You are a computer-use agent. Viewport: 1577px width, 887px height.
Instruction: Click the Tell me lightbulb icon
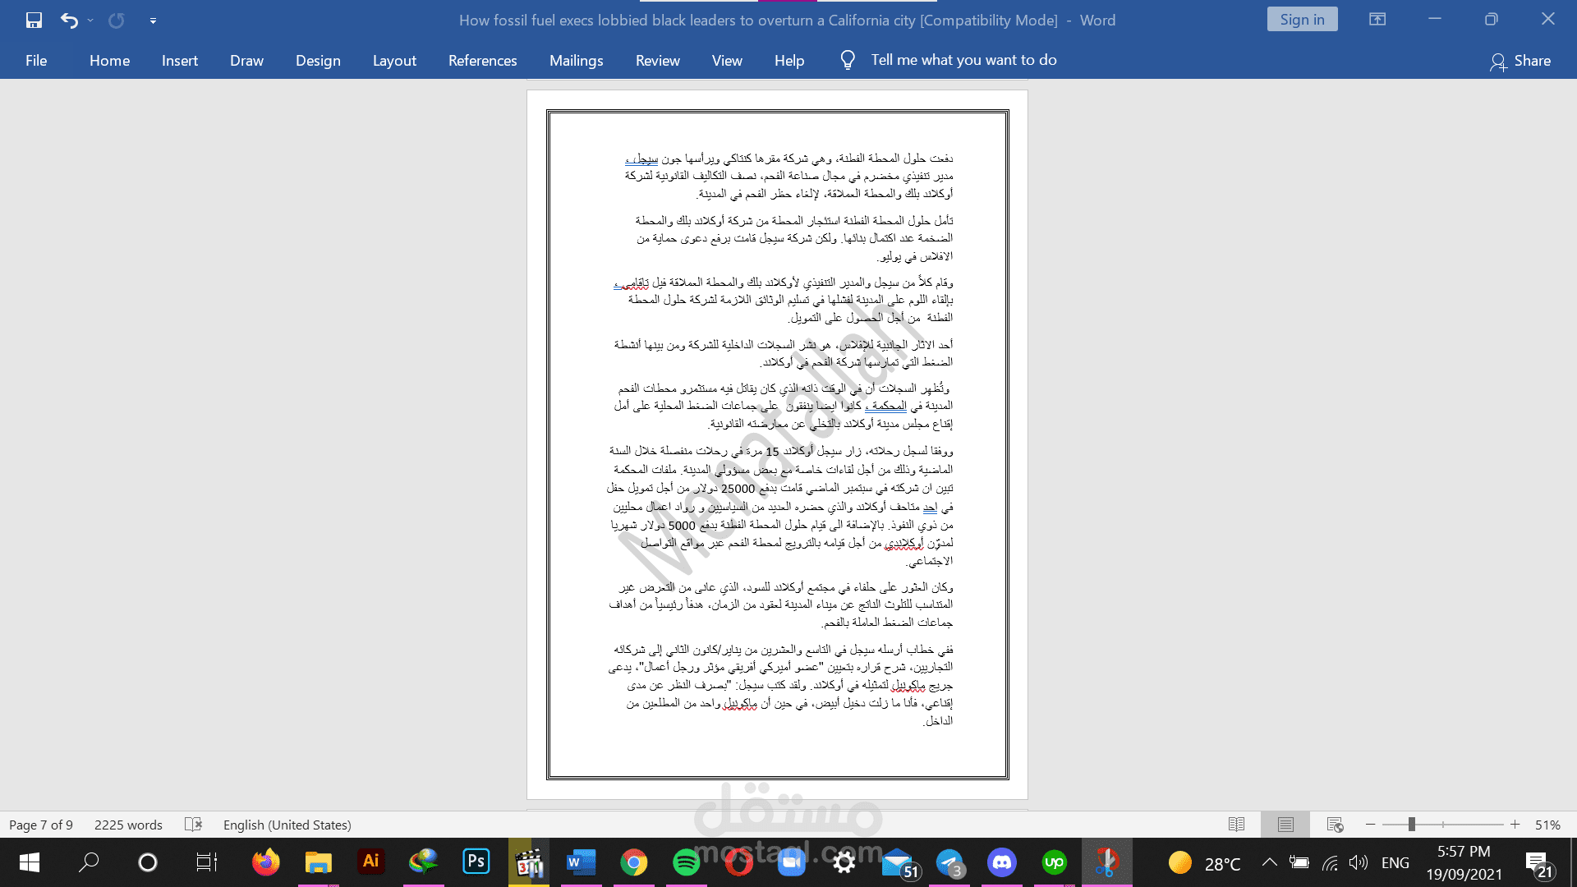click(x=848, y=60)
